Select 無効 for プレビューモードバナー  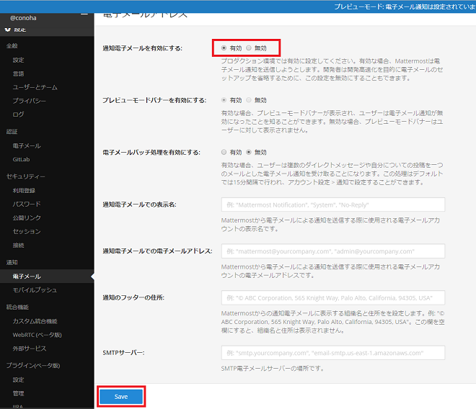(249, 100)
